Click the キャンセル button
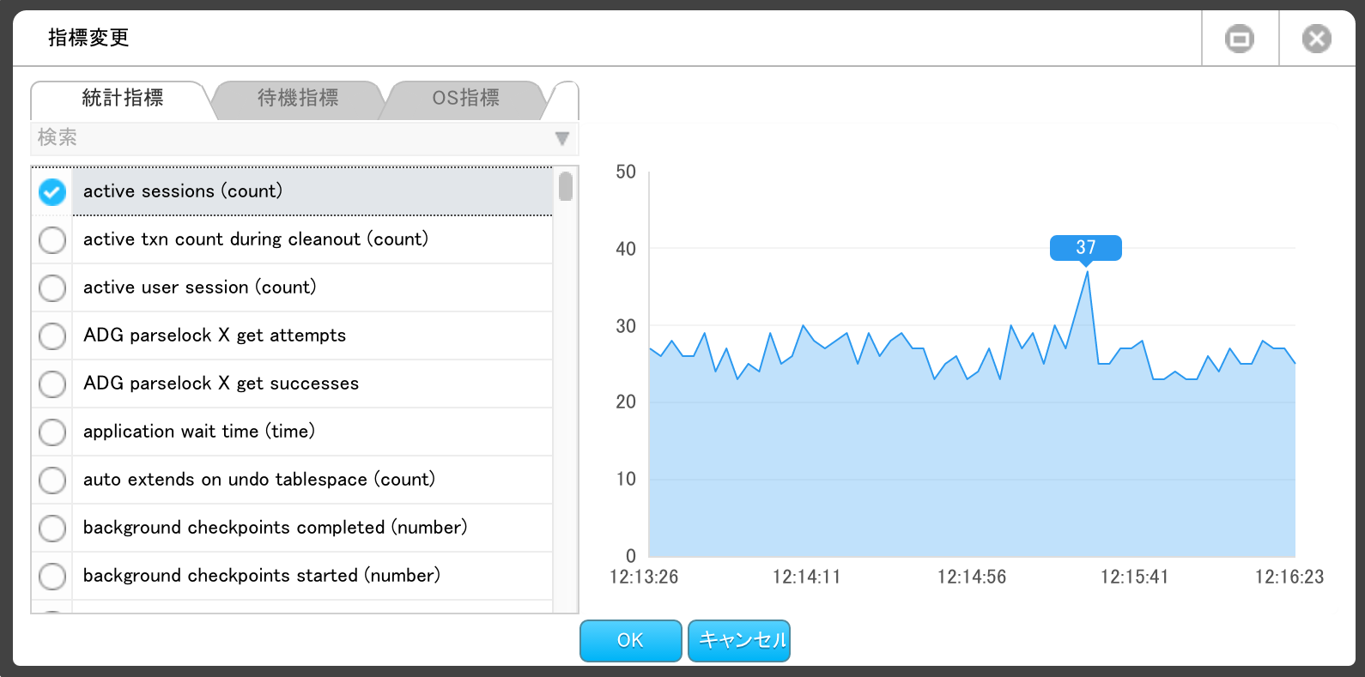This screenshot has height=677, width=1365. [x=739, y=640]
